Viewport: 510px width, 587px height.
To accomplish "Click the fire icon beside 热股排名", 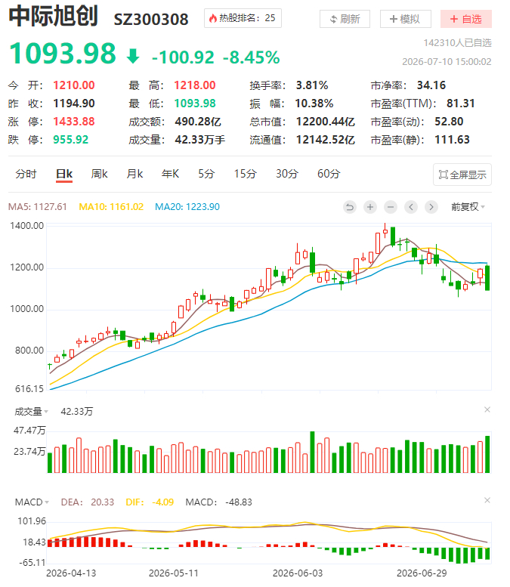I will [212, 18].
